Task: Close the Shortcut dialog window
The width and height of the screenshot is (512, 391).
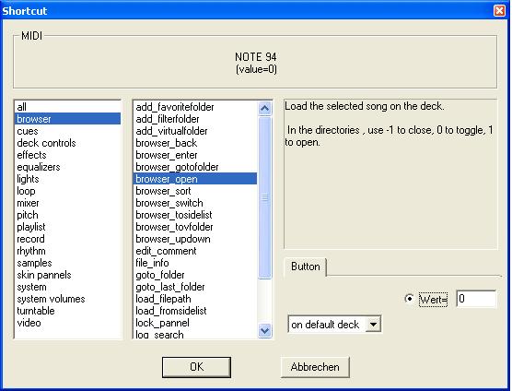Action: coord(499,10)
